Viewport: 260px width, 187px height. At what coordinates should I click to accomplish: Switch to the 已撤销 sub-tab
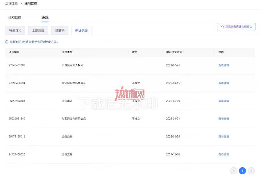point(60,31)
